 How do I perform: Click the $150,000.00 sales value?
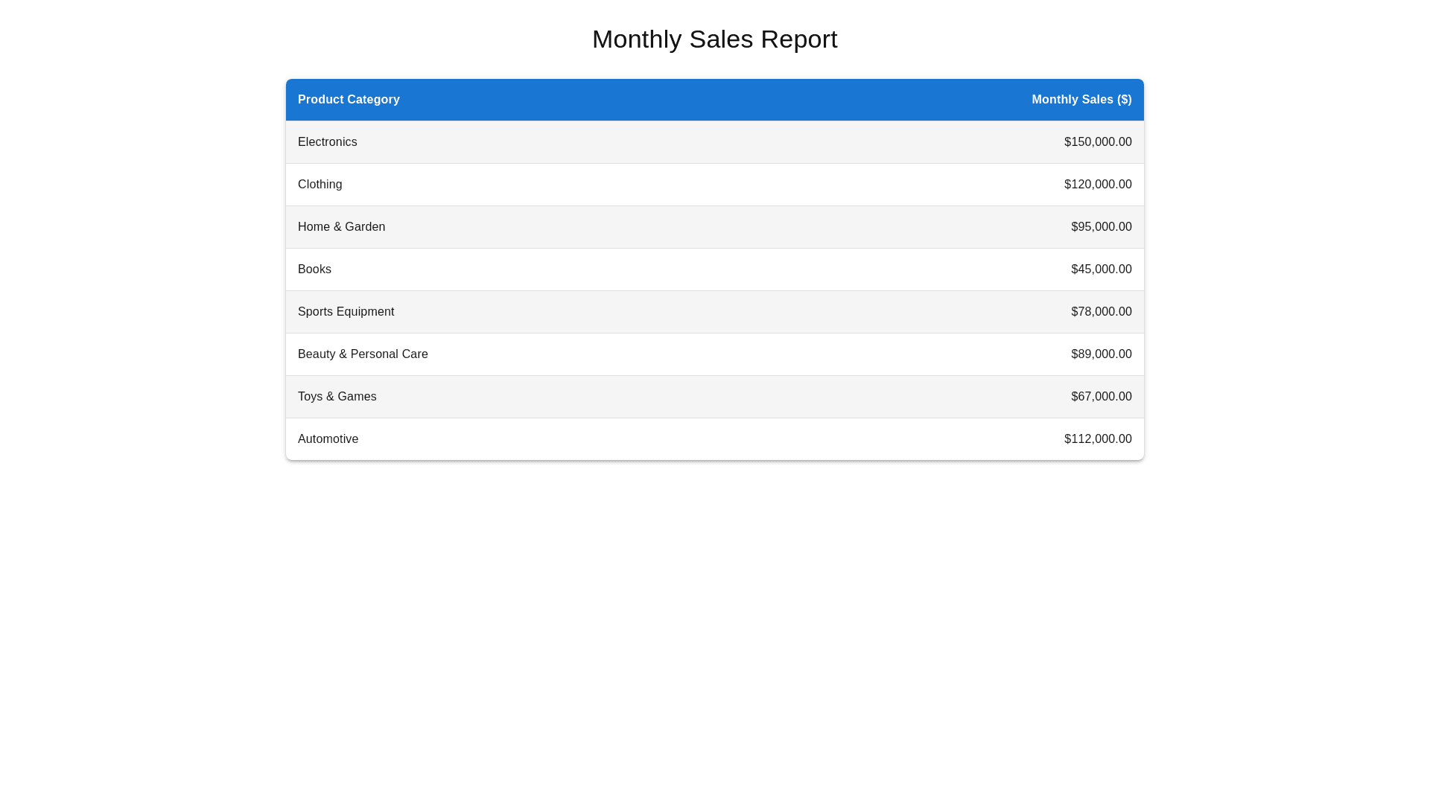(1097, 142)
